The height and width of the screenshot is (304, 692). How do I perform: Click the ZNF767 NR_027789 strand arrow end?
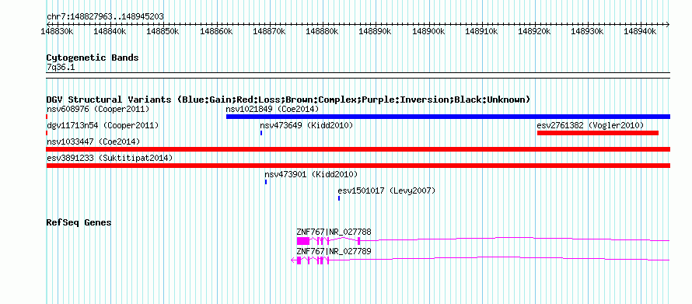[x=293, y=260]
